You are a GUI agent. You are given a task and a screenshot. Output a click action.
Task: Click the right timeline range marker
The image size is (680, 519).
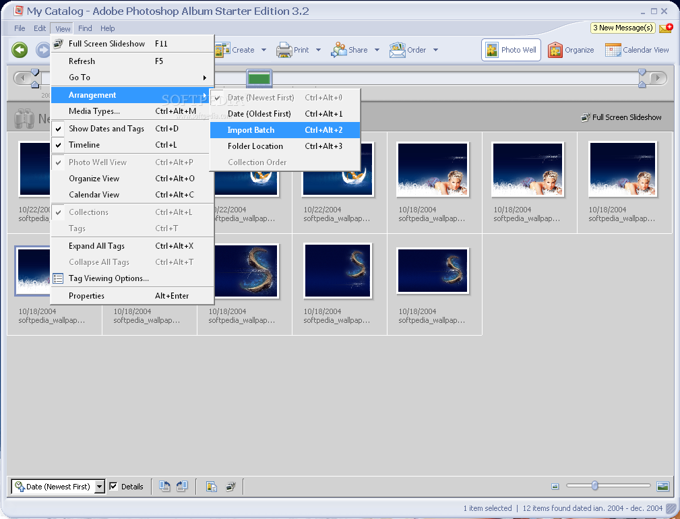[642, 78]
